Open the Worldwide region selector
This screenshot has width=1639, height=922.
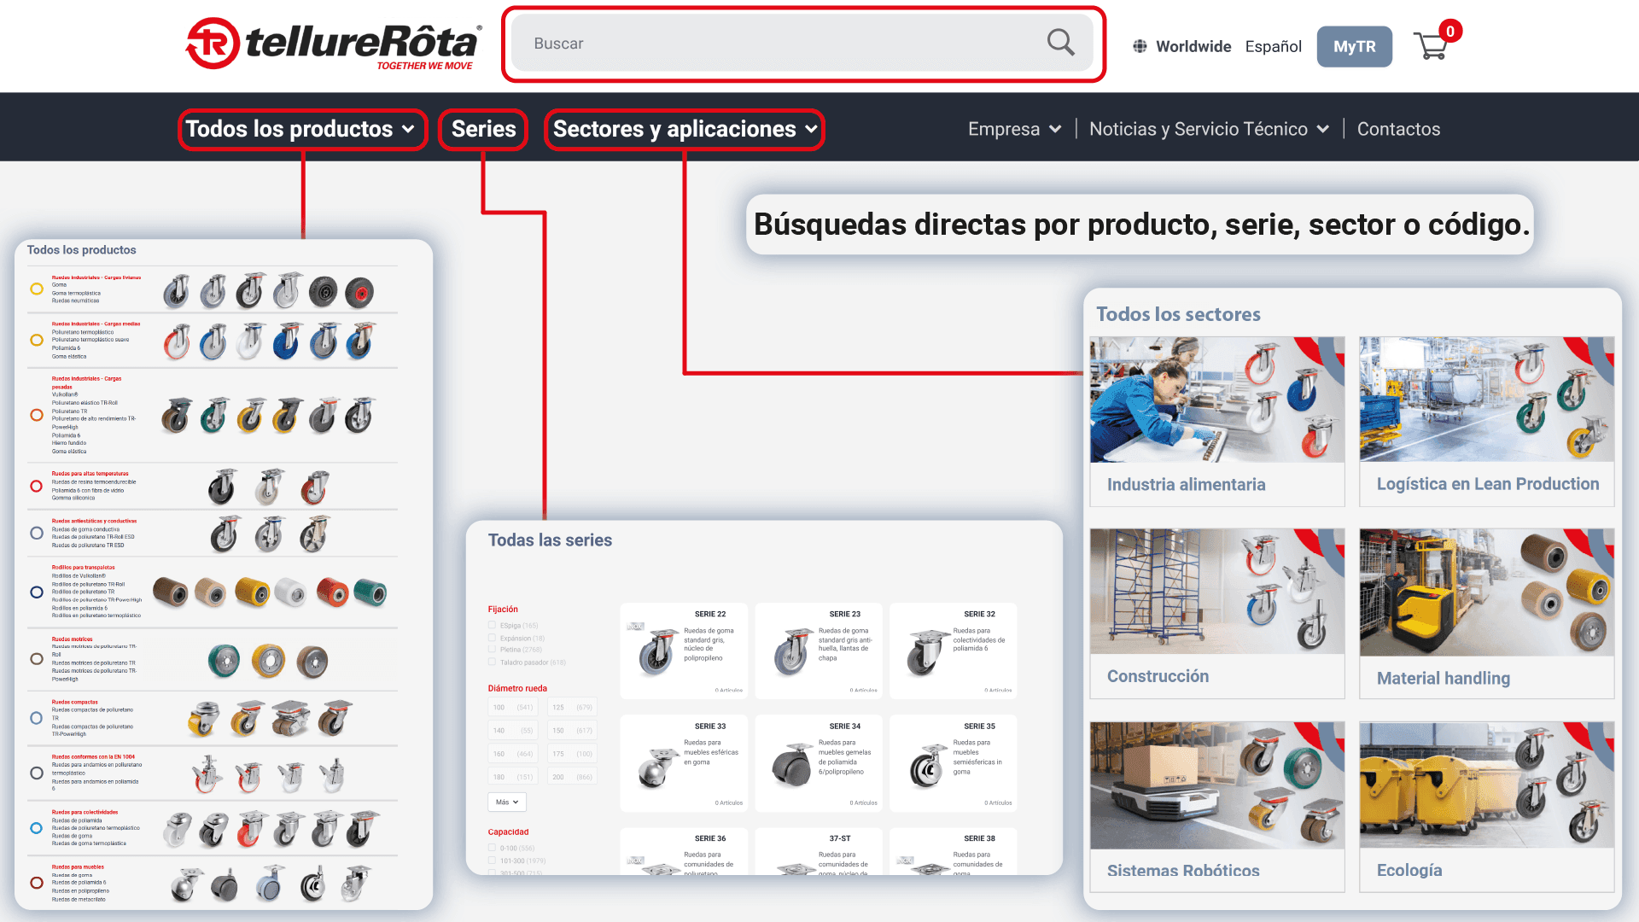pos(1181,46)
